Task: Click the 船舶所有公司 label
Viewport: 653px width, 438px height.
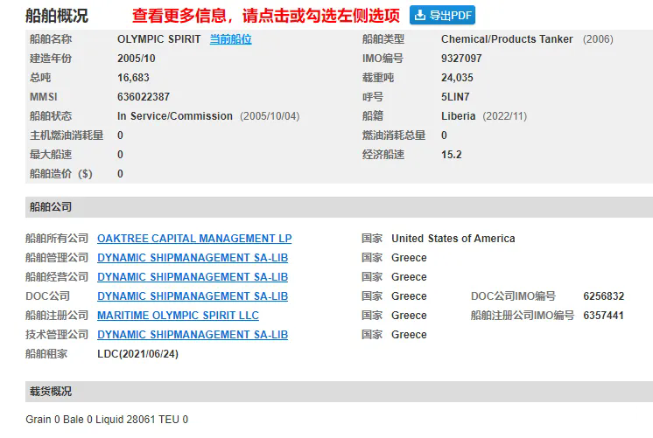Action: (x=57, y=239)
